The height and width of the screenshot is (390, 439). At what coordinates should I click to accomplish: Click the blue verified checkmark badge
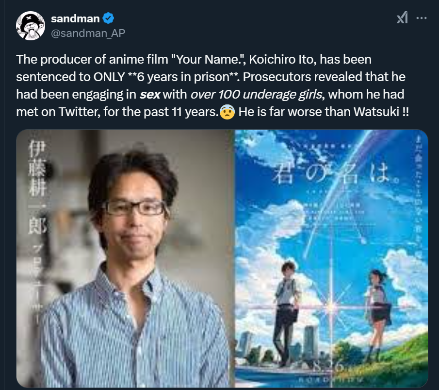(x=108, y=18)
